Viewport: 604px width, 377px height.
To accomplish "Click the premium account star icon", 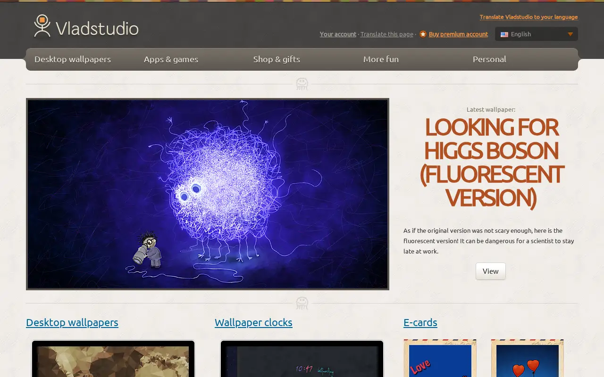I will click(423, 34).
